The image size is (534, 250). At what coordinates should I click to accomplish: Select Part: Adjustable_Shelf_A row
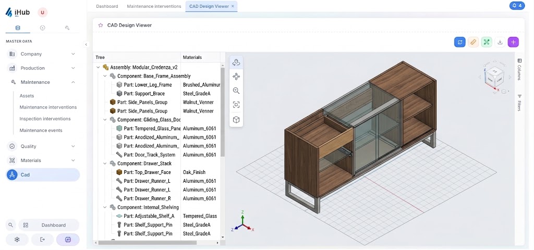(156, 216)
